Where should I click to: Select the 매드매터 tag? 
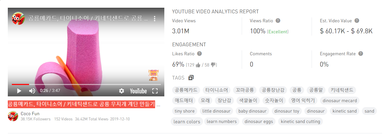point(184,100)
